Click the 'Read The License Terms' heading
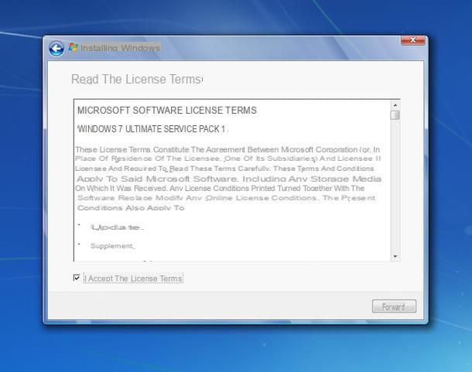Image resolution: width=472 pixels, height=372 pixels. coord(137,80)
